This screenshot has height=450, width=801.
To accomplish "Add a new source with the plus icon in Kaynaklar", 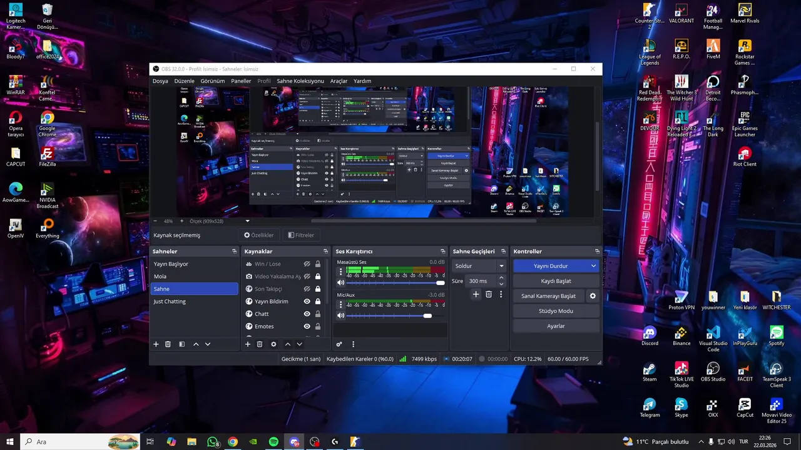I will (x=248, y=344).
